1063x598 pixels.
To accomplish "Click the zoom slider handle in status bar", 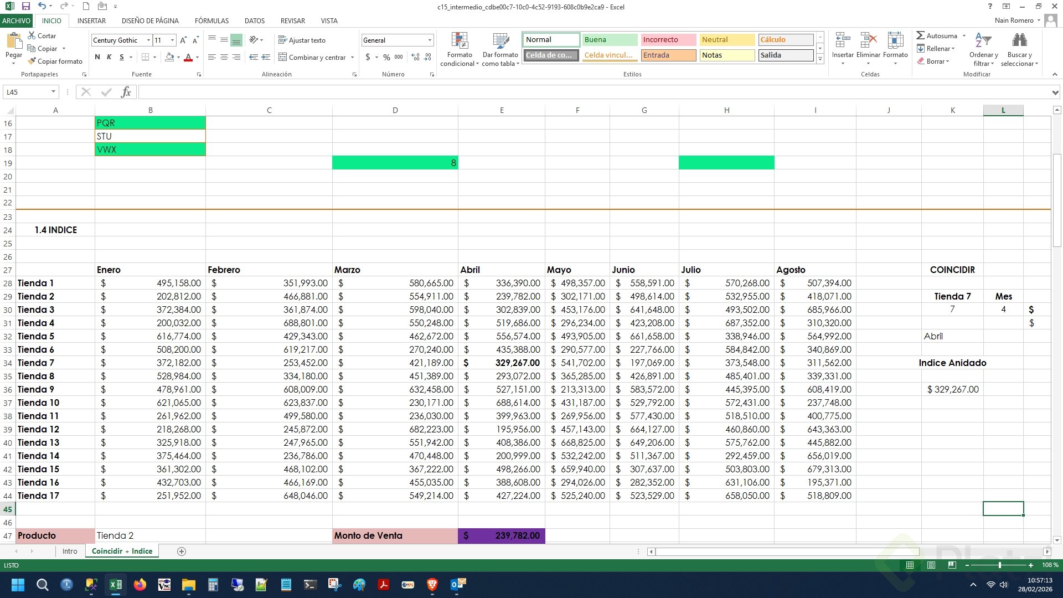I will [x=999, y=565].
